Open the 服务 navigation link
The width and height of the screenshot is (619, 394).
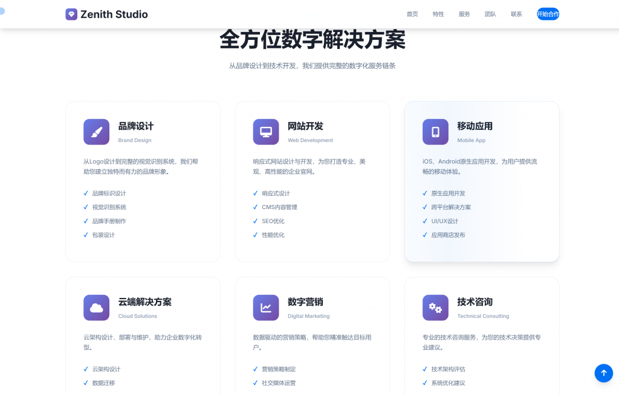(464, 14)
